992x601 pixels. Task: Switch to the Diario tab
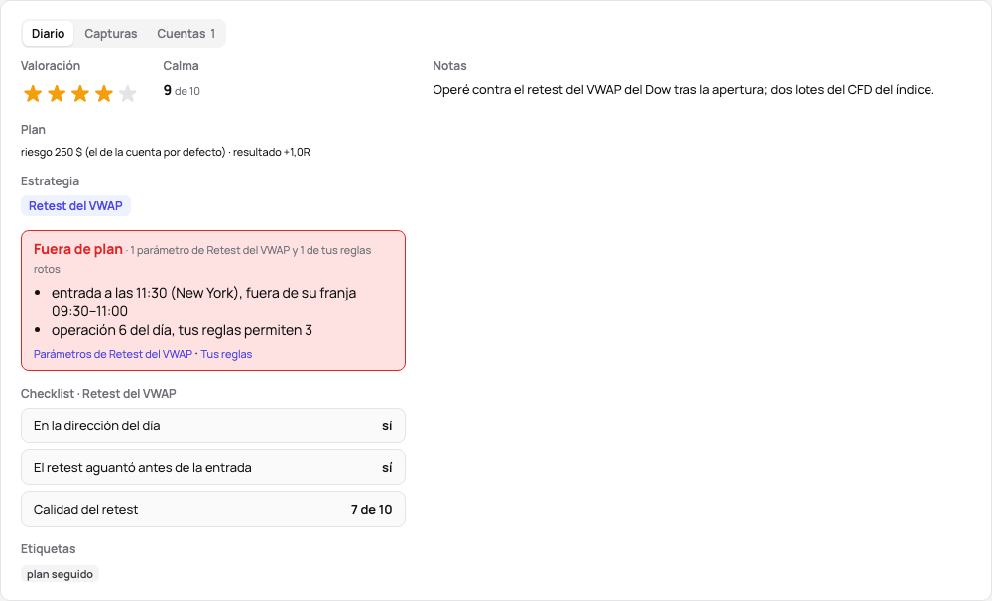(x=48, y=34)
